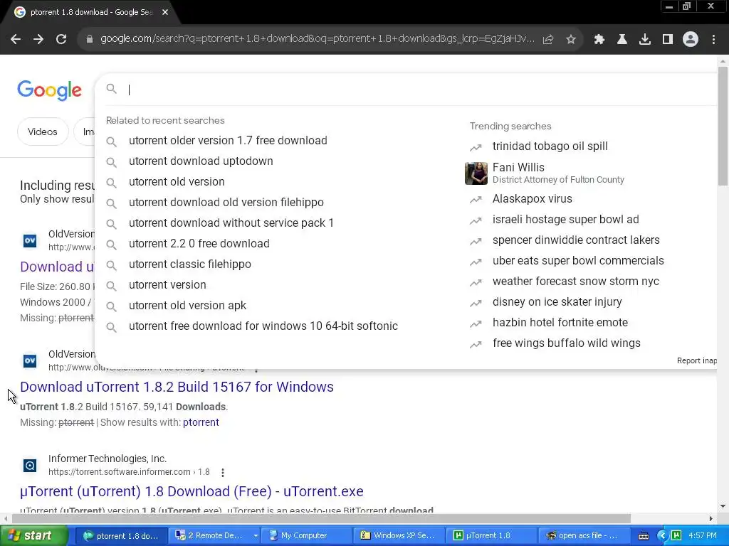Choose suggestion 'utorrent download uptodown'
The image size is (729, 546).
click(201, 161)
